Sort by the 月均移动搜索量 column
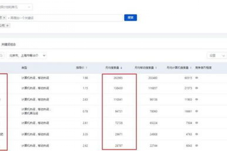The height and width of the screenshot is (151, 227). pyautogui.click(x=146, y=68)
